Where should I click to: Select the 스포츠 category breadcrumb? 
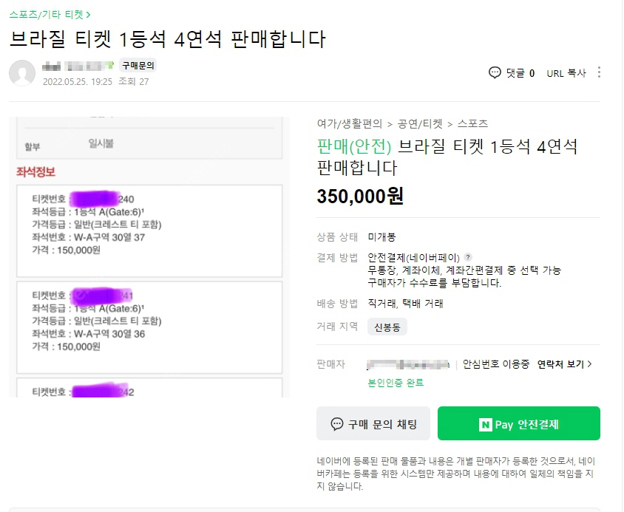pos(472,124)
